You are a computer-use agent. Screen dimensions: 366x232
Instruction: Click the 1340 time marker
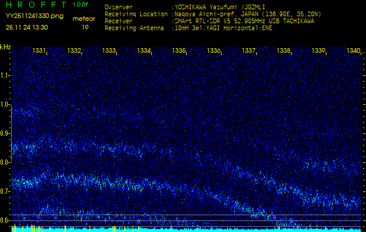353,51
